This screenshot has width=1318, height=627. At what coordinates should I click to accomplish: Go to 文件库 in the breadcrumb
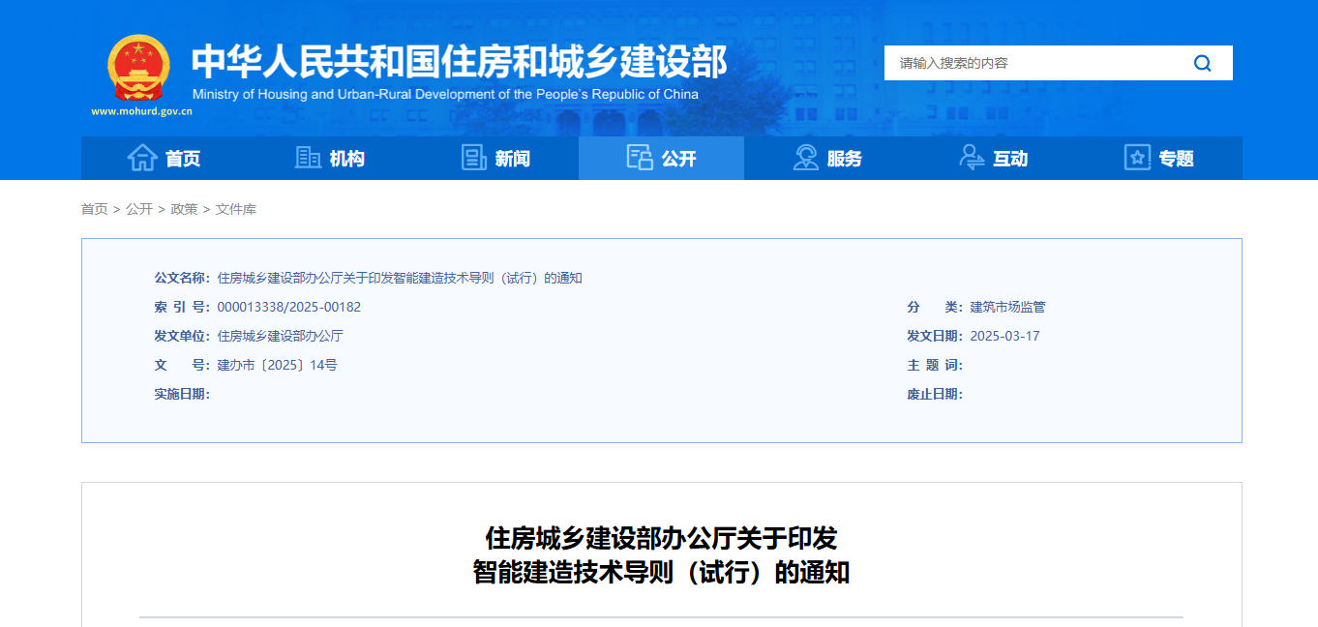236,209
